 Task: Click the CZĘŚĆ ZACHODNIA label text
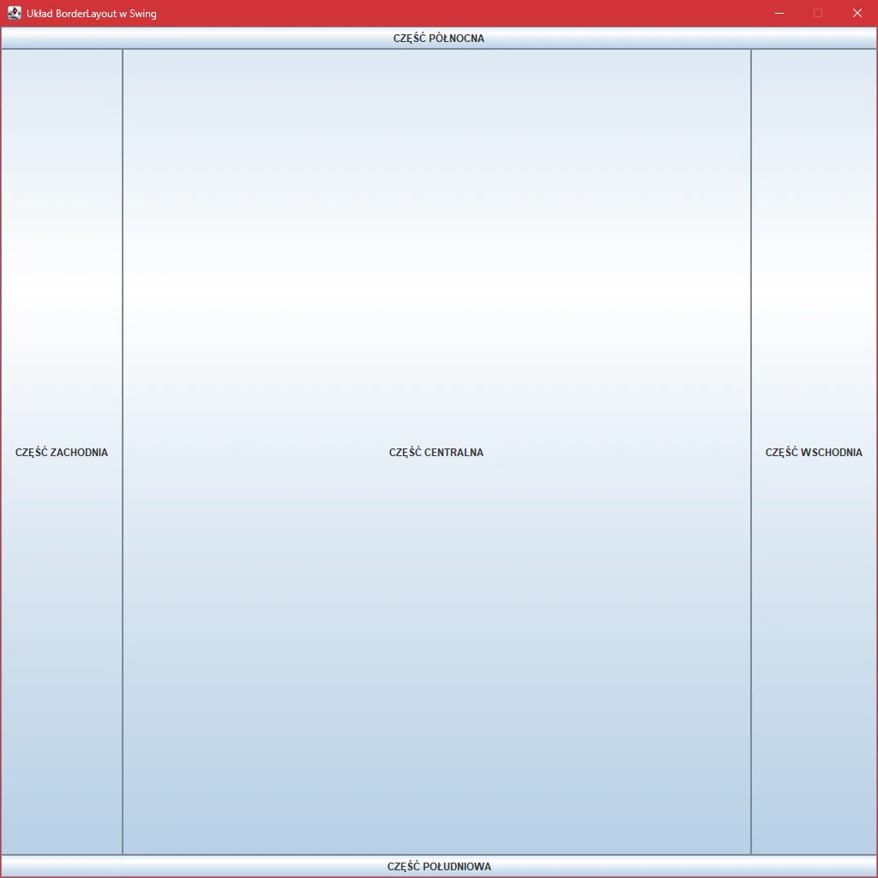pos(62,453)
